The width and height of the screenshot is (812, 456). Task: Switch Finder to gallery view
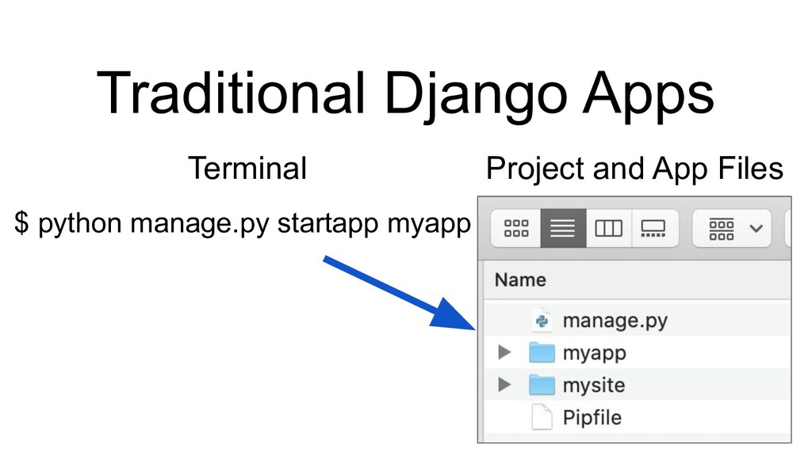654,228
